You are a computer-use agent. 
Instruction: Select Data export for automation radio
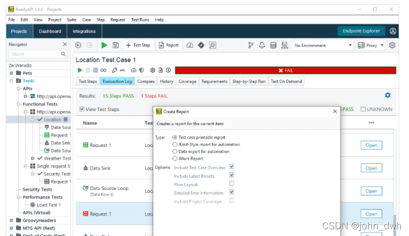tap(175, 151)
